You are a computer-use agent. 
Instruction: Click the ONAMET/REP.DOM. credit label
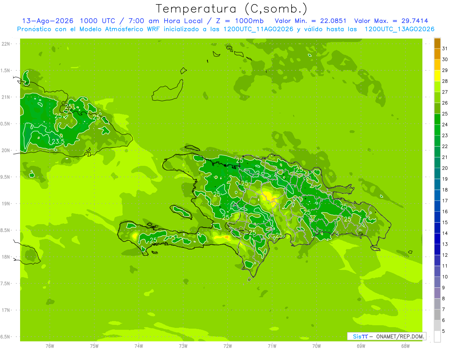(x=400, y=336)
